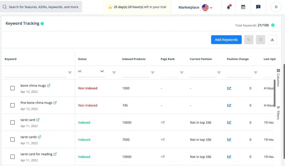Download keyword list via export icon
This screenshot has height=166, width=285.
pos(272,40)
